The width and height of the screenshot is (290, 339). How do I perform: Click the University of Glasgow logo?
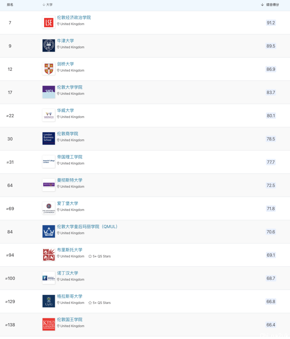(x=49, y=301)
